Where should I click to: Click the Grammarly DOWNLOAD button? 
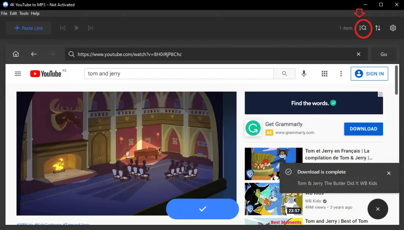coord(363,129)
